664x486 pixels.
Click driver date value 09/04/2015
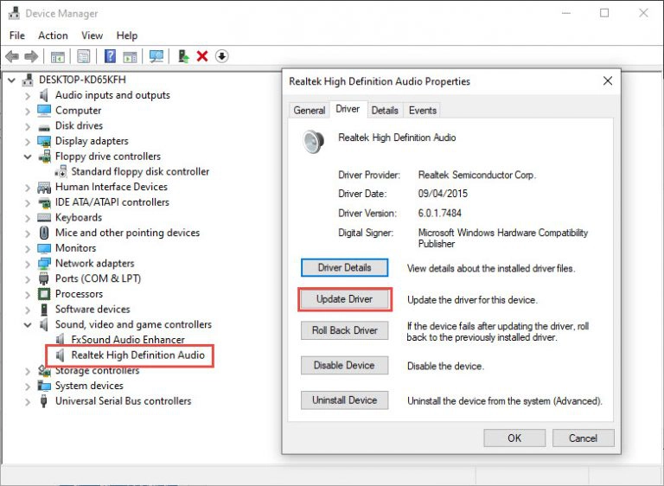coord(443,194)
